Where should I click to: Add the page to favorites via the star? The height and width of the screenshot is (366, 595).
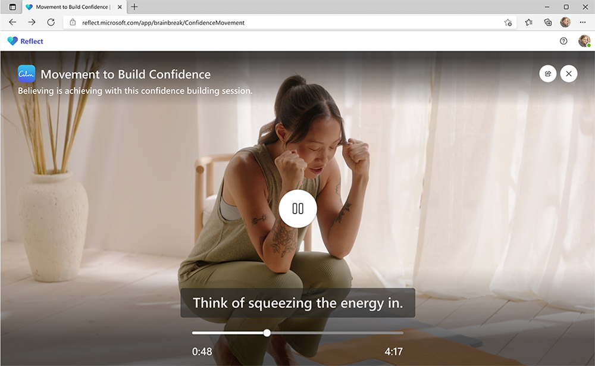[x=508, y=22]
